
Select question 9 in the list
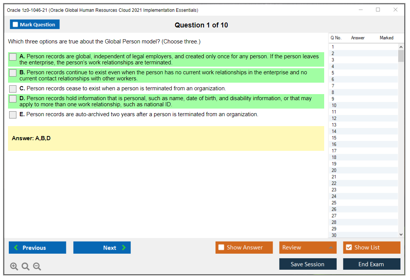coord(363,99)
